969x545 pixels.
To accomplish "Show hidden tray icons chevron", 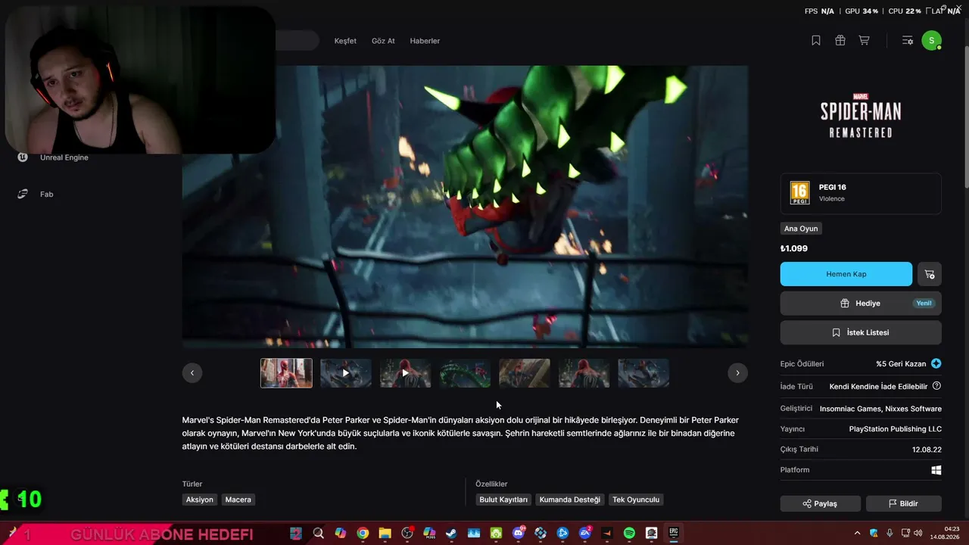I will (857, 534).
